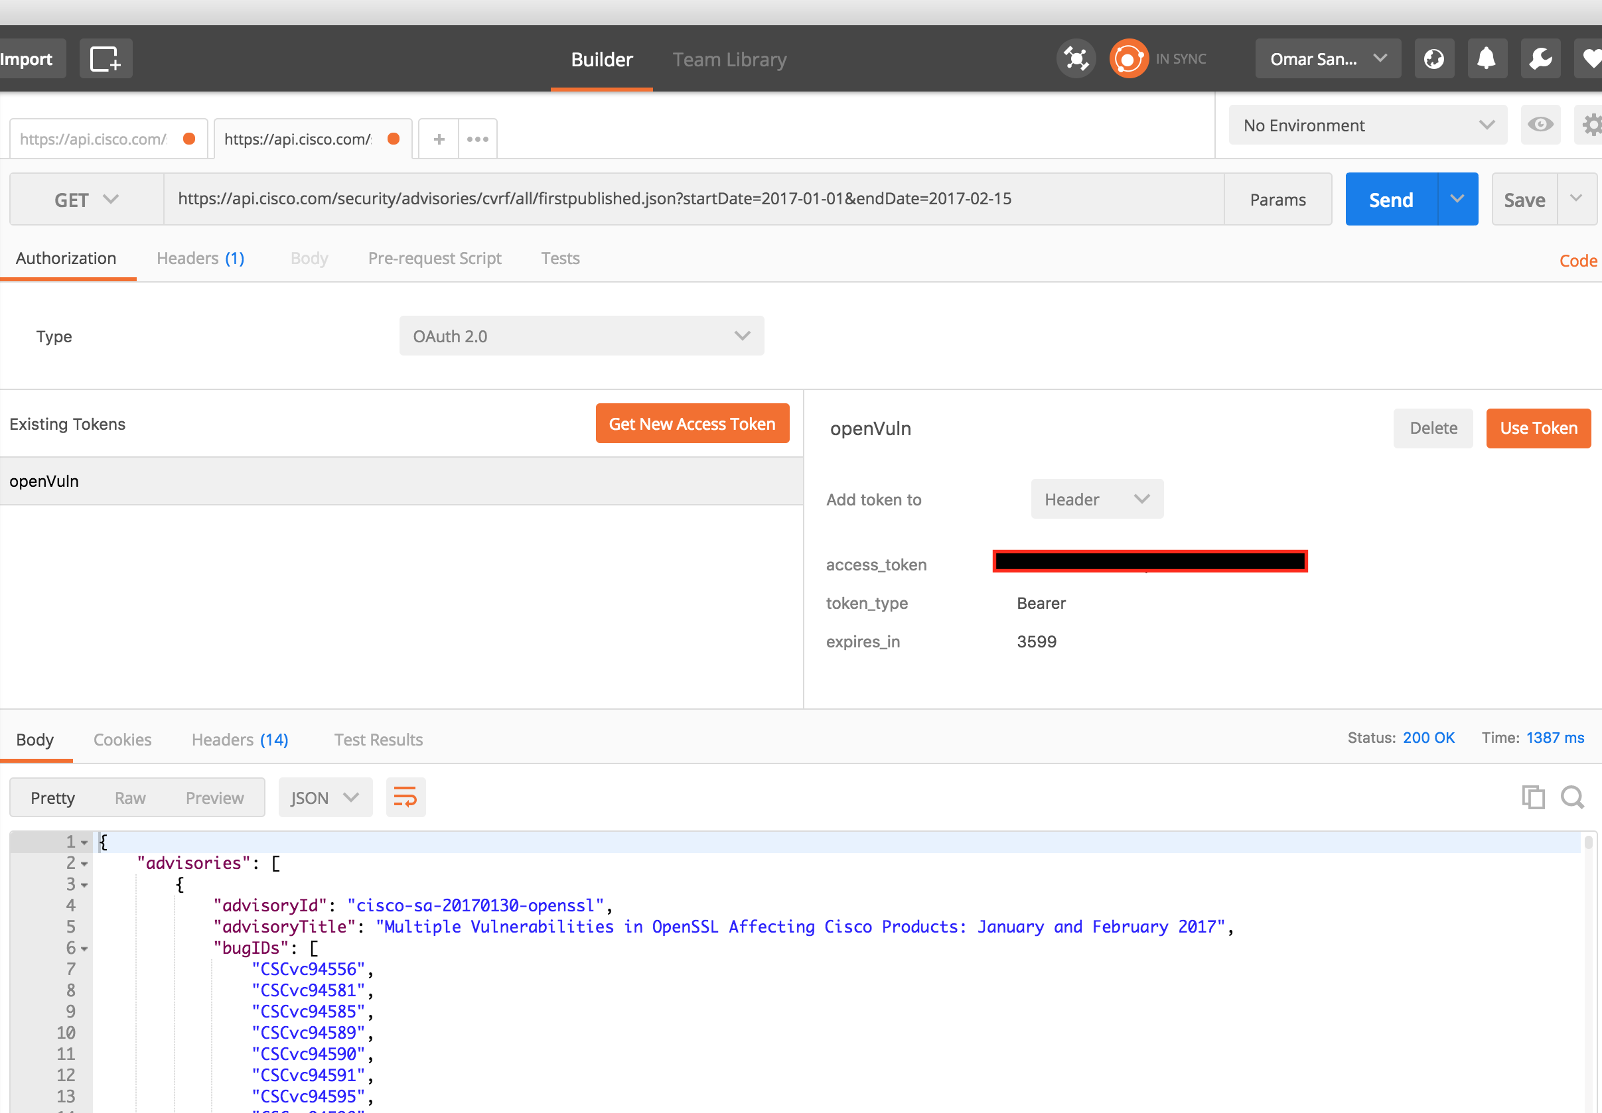Select the response Body tab
Image resolution: width=1602 pixels, height=1113 pixels.
(x=35, y=739)
